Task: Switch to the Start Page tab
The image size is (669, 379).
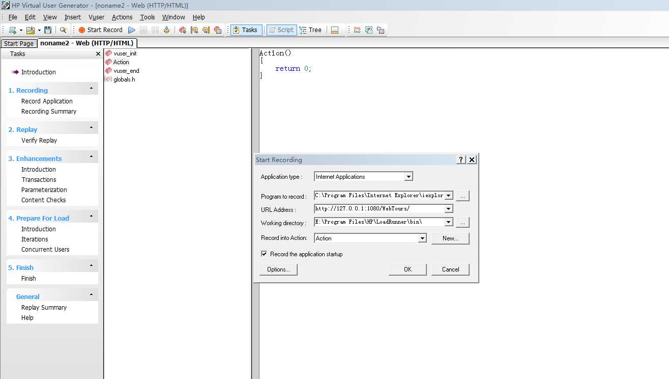Action: 19,44
